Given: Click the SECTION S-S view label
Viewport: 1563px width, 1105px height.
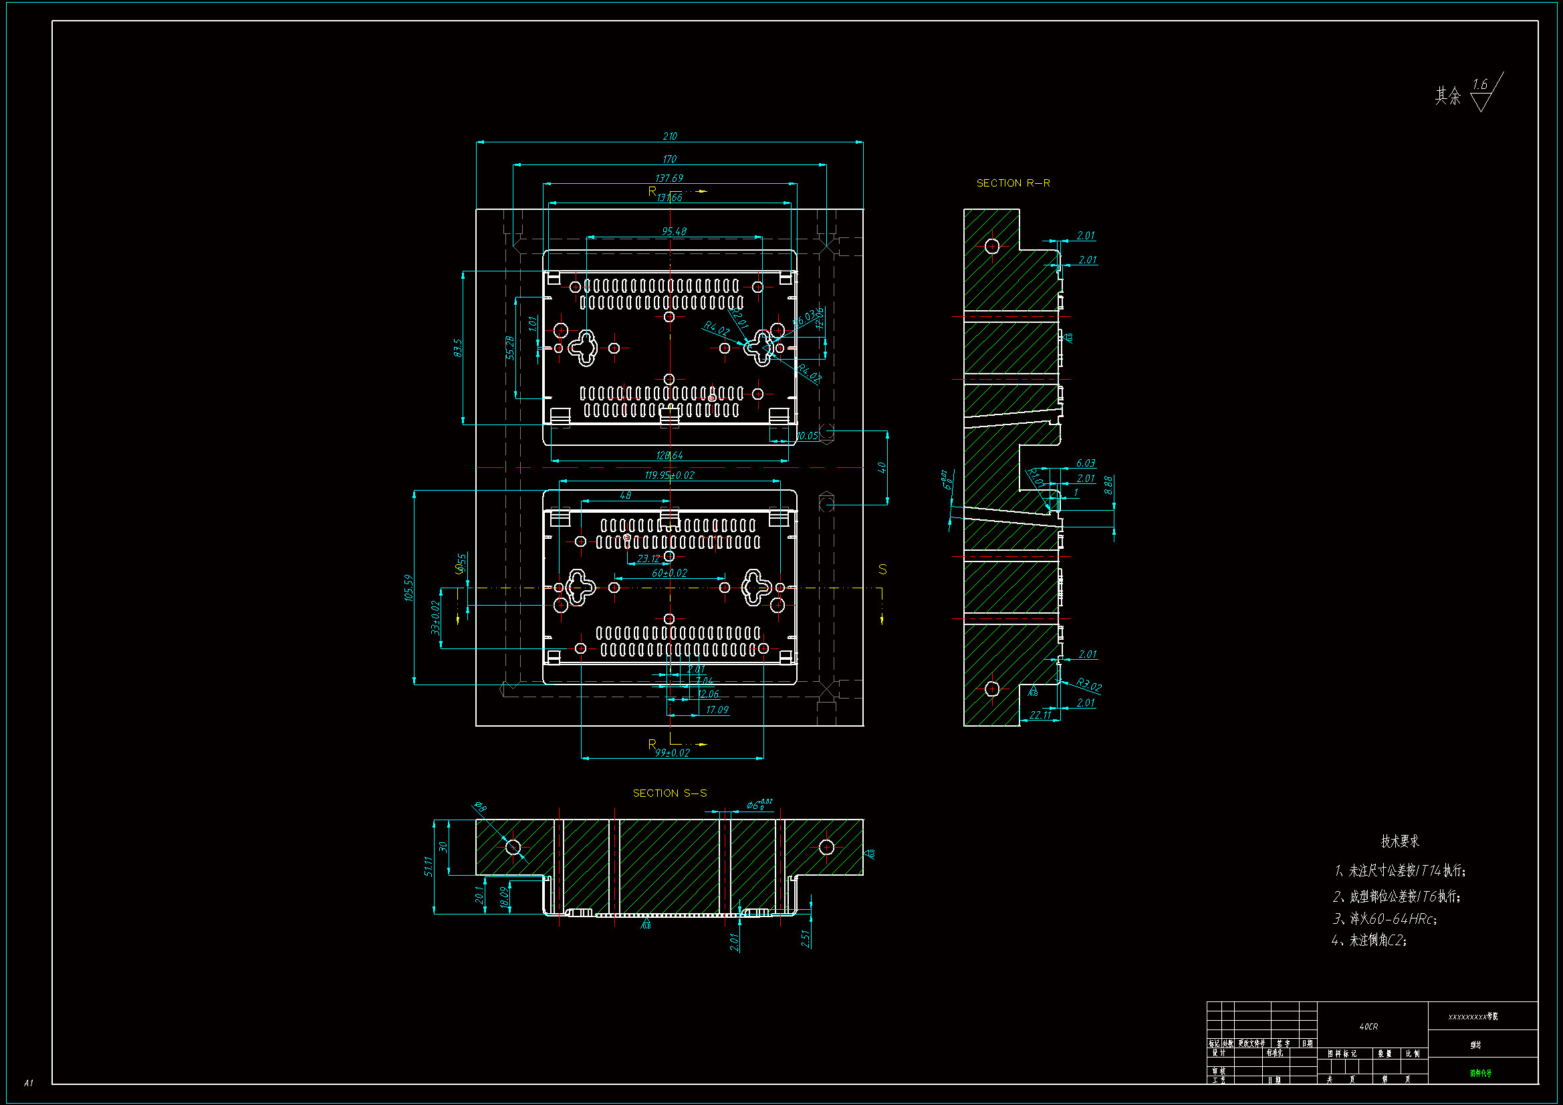Looking at the screenshot, I should 670,793.
